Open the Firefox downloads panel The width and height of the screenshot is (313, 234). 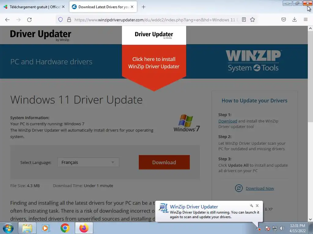pos(294,19)
